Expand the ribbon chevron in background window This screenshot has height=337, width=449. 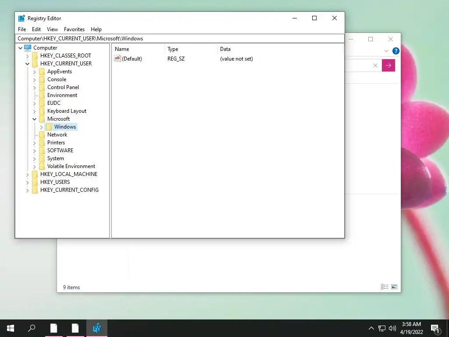(x=386, y=51)
